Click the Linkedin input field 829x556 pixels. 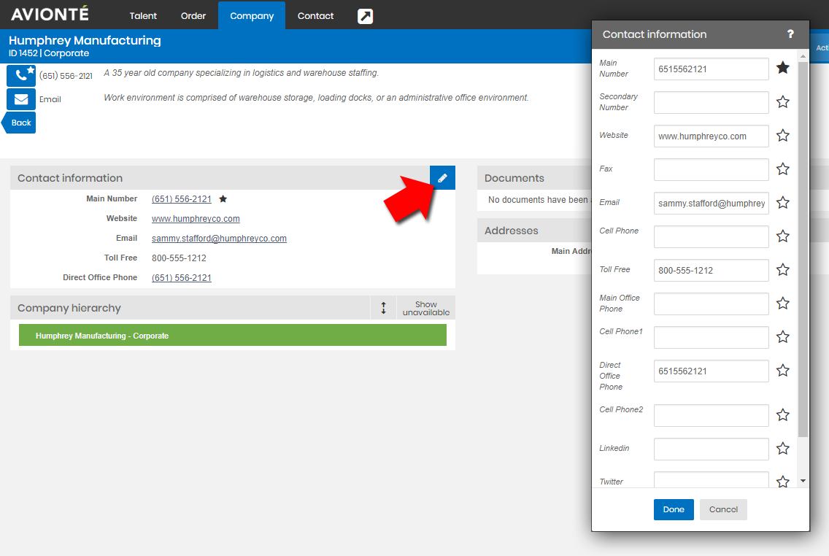click(x=711, y=449)
